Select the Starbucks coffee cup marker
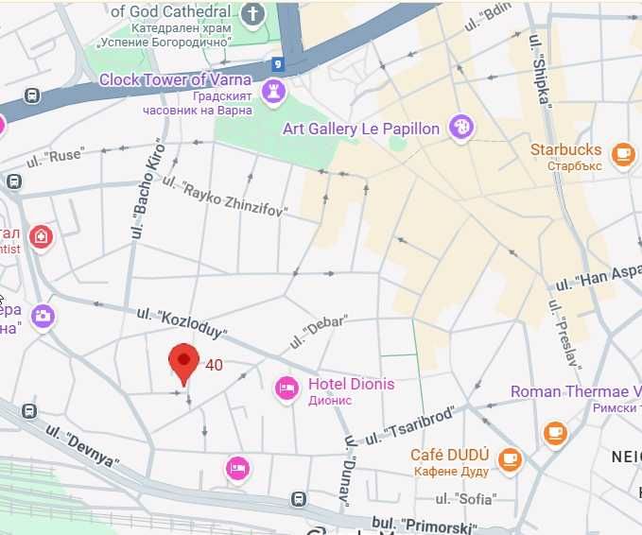The width and height of the screenshot is (642, 535). [x=623, y=156]
